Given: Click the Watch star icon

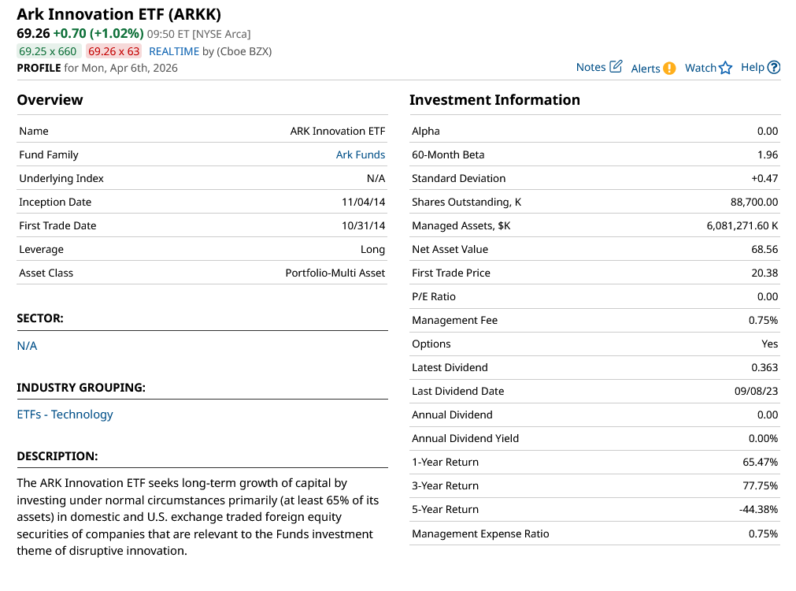Looking at the screenshot, I should click(x=726, y=69).
